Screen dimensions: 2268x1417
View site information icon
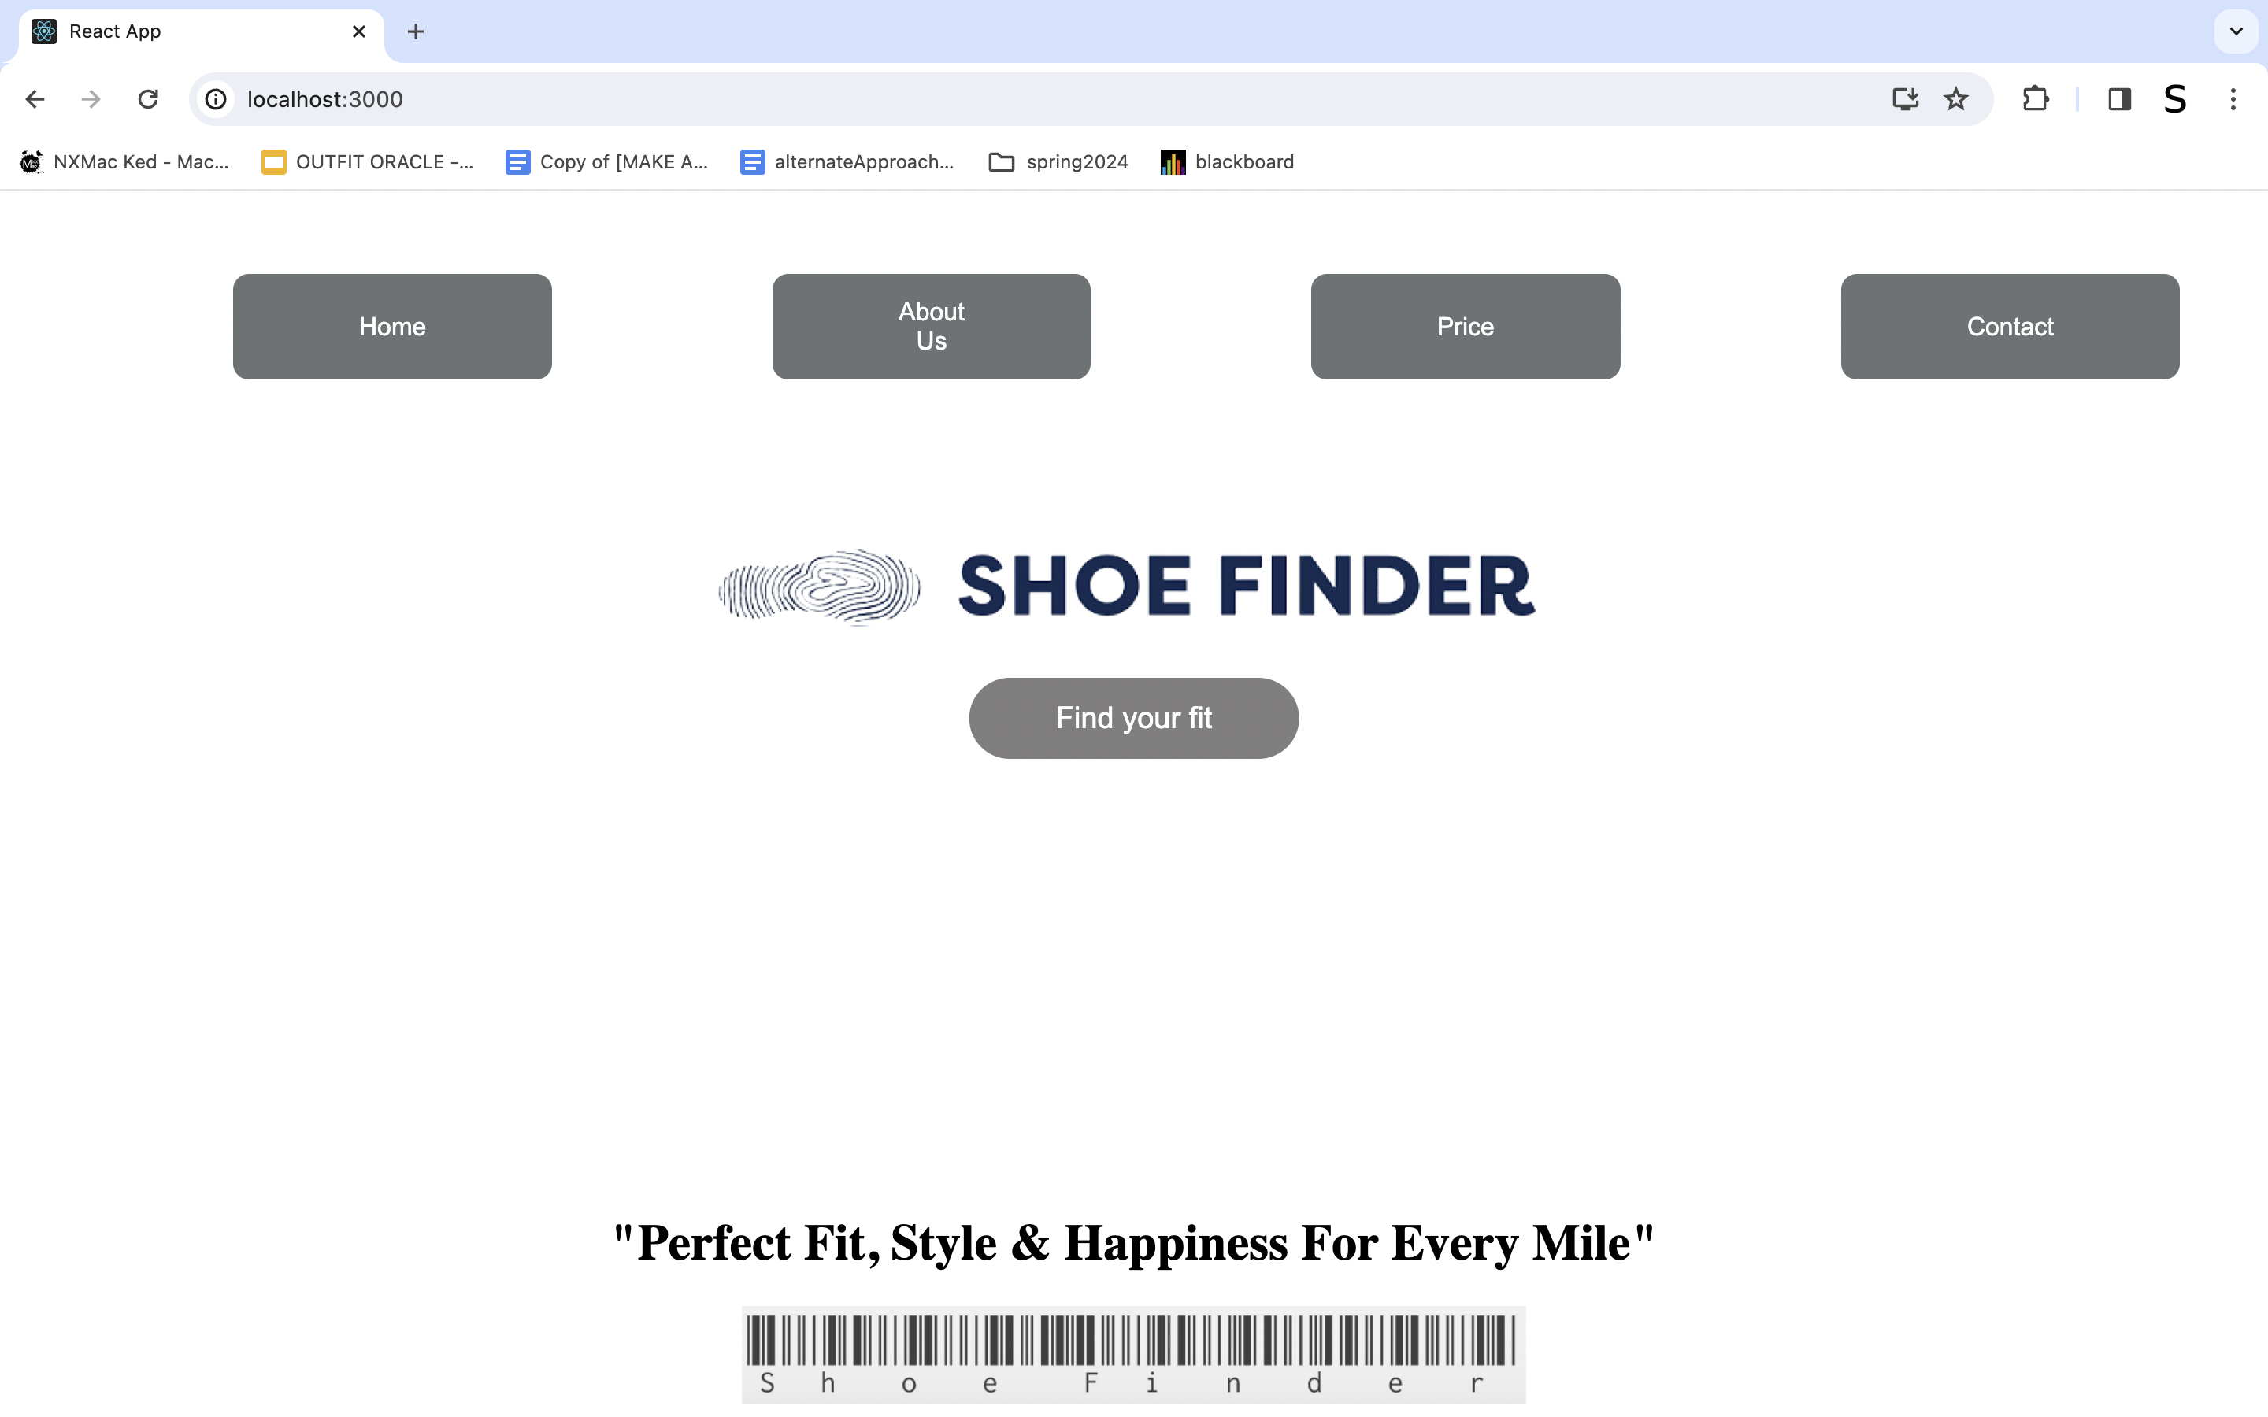(217, 99)
